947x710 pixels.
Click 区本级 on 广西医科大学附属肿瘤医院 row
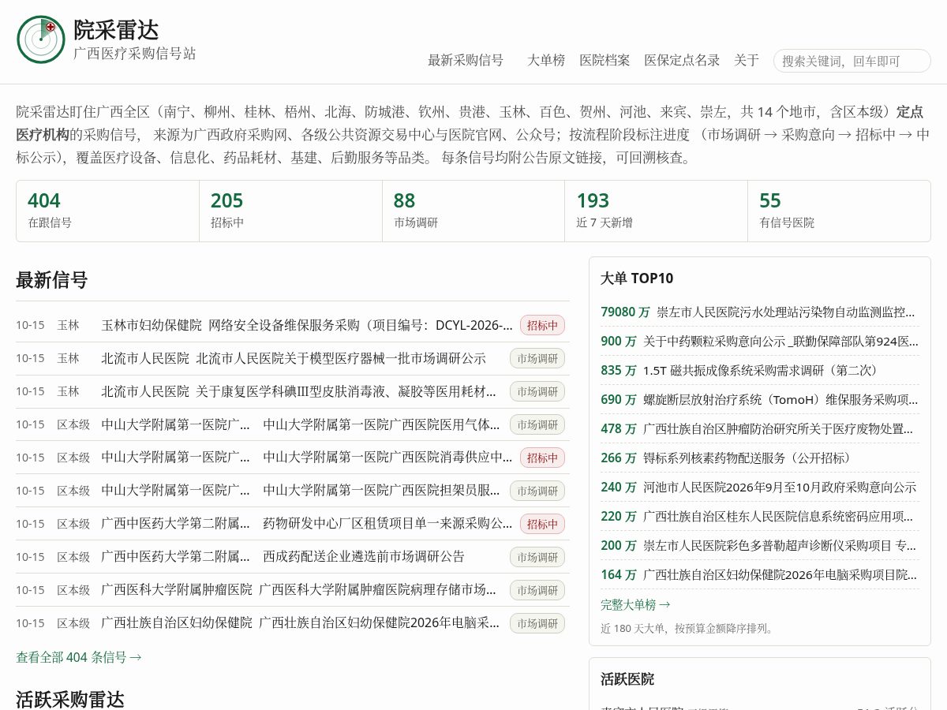click(x=73, y=590)
